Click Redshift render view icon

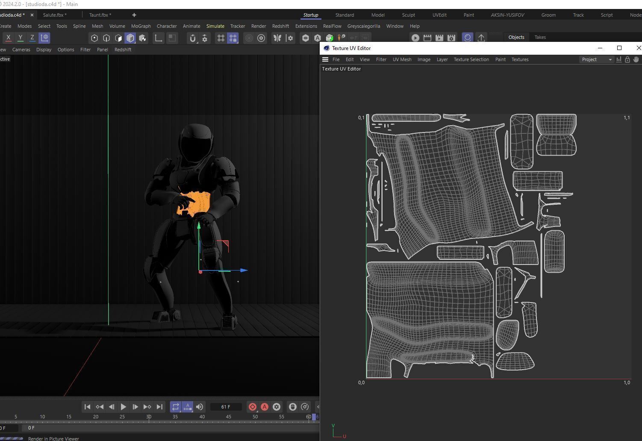click(x=468, y=38)
